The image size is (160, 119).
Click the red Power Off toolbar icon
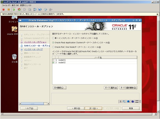point(3,10)
